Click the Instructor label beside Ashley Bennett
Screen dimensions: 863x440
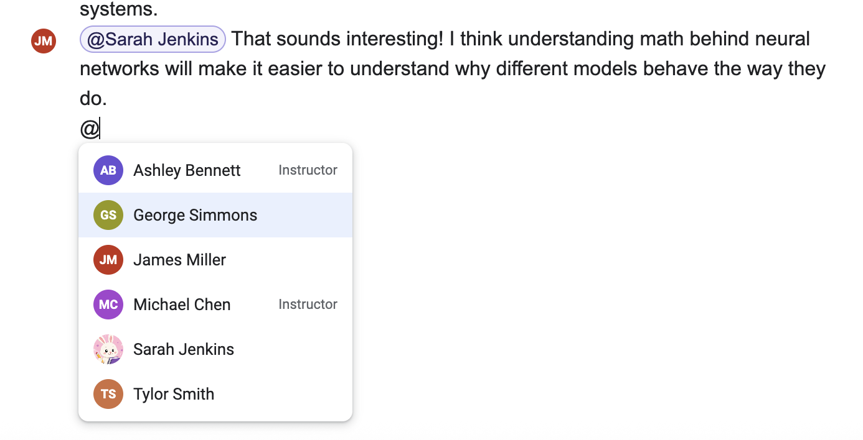(308, 170)
